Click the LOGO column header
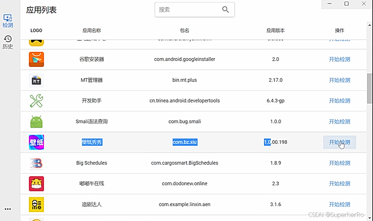The height and width of the screenshot is (221, 373). (x=36, y=31)
